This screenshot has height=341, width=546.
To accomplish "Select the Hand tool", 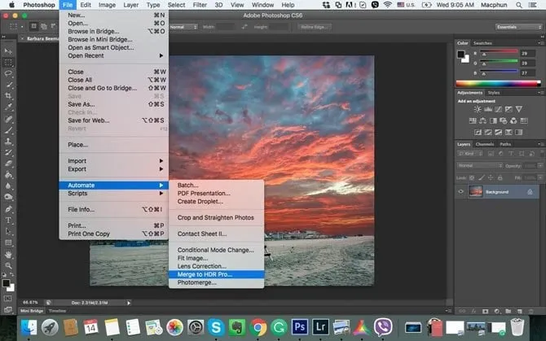I will click(x=9, y=254).
